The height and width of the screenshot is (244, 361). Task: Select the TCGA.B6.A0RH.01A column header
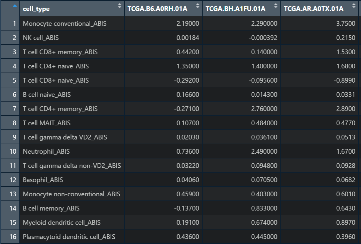click(163, 8)
